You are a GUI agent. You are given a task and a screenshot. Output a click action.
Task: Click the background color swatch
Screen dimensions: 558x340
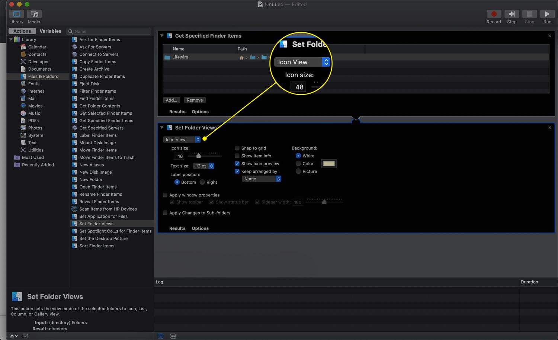tap(329, 164)
